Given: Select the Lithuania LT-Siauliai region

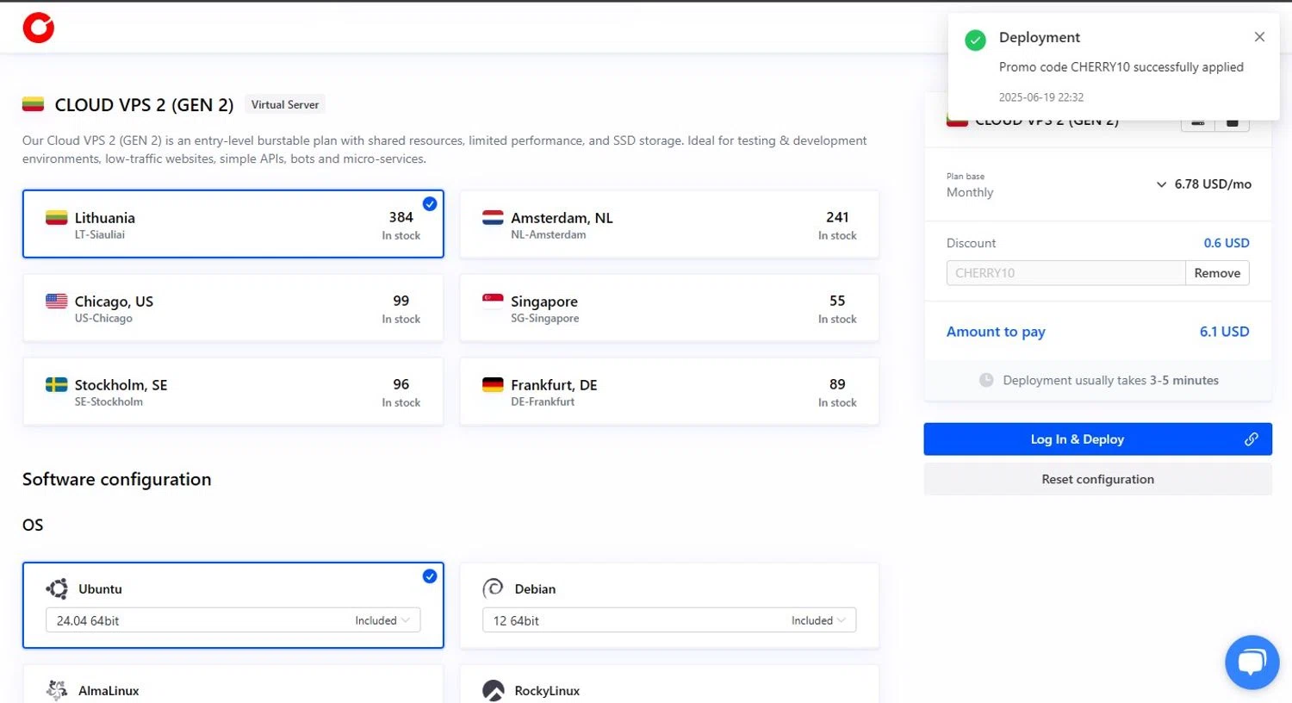Looking at the screenshot, I should click(x=233, y=224).
